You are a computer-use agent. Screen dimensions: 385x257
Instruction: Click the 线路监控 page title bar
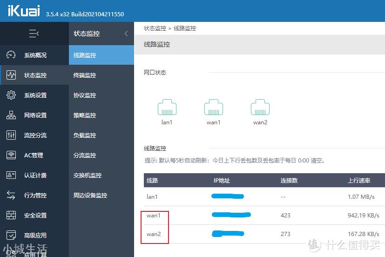point(260,45)
